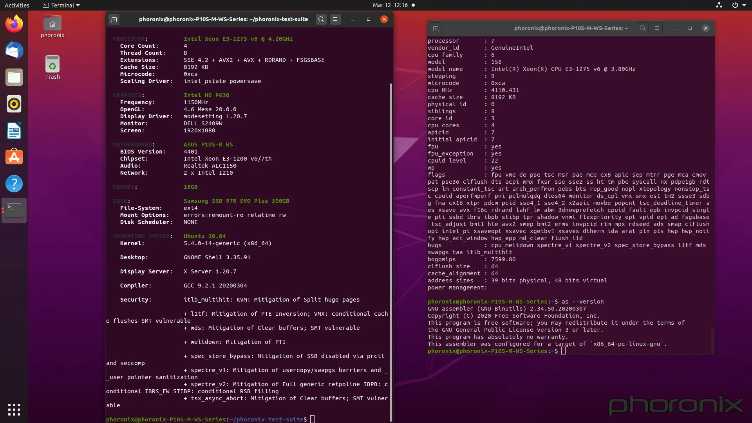Click 'modesetting 1.20.7' display driver value

click(x=215, y=116)
